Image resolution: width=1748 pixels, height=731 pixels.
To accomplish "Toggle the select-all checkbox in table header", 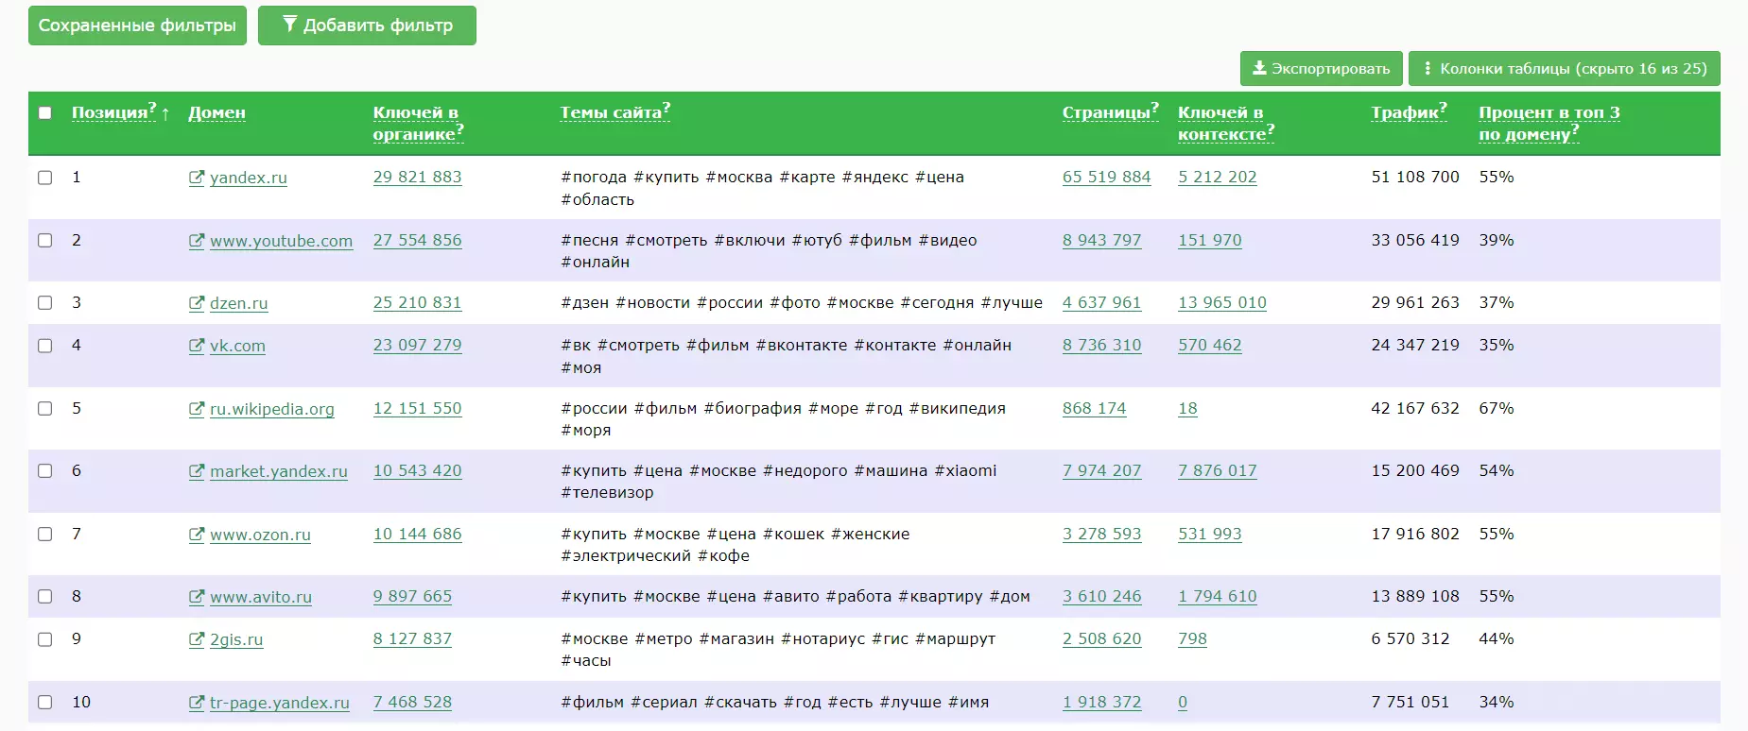I will coord(44,112).
